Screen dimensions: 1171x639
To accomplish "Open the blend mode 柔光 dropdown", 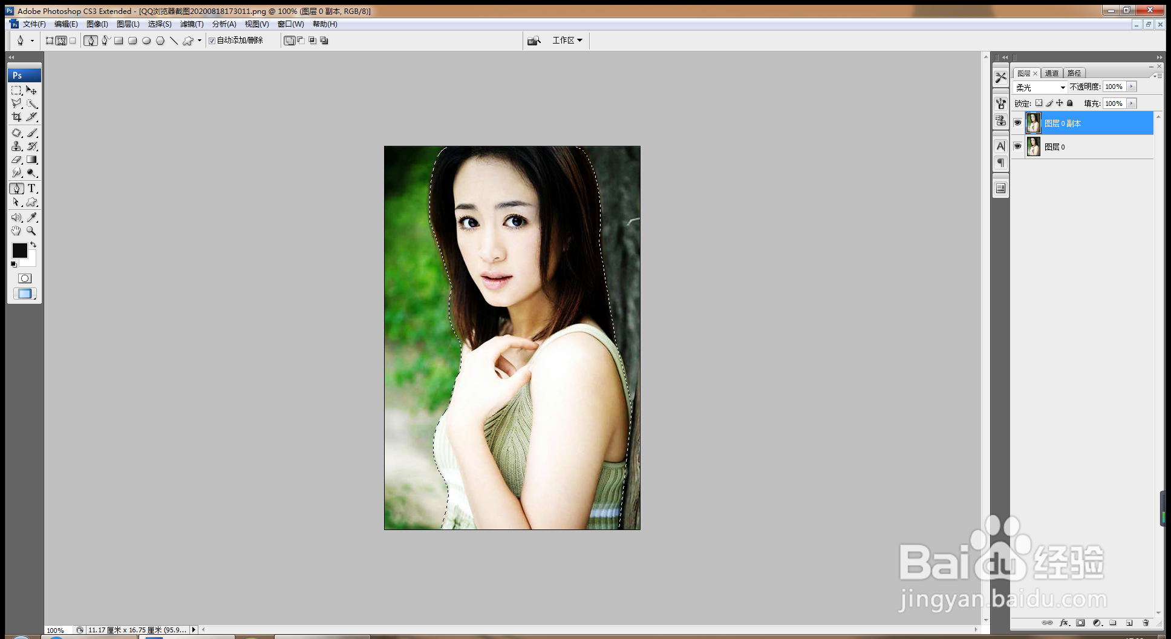I will click(x=1040, y=87).
